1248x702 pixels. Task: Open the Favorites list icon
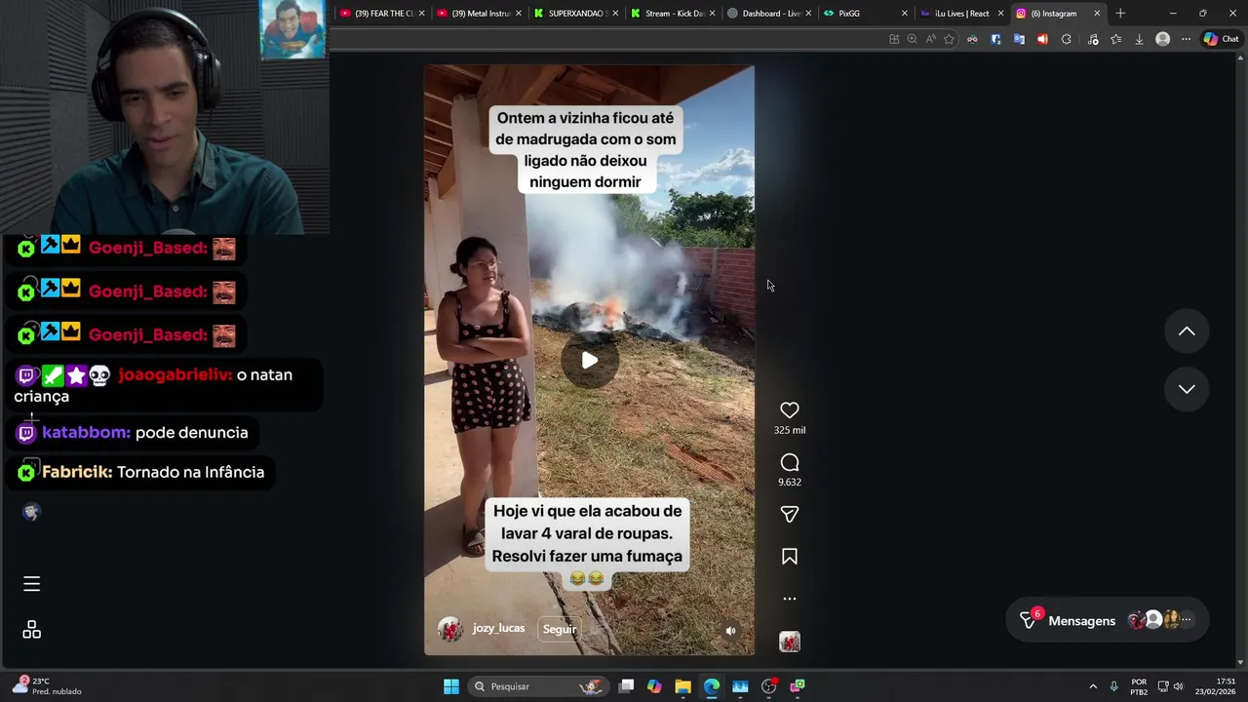coord(1115,39)
